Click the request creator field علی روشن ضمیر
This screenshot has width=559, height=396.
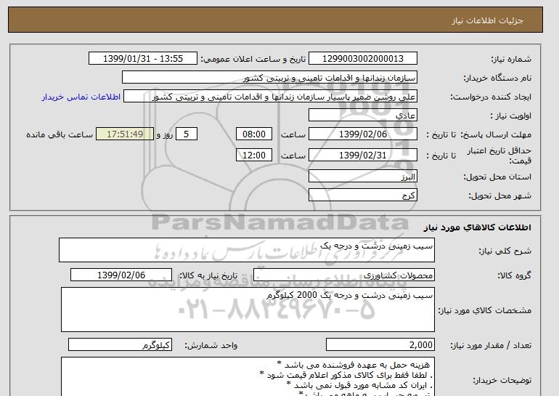click(270, 97)
